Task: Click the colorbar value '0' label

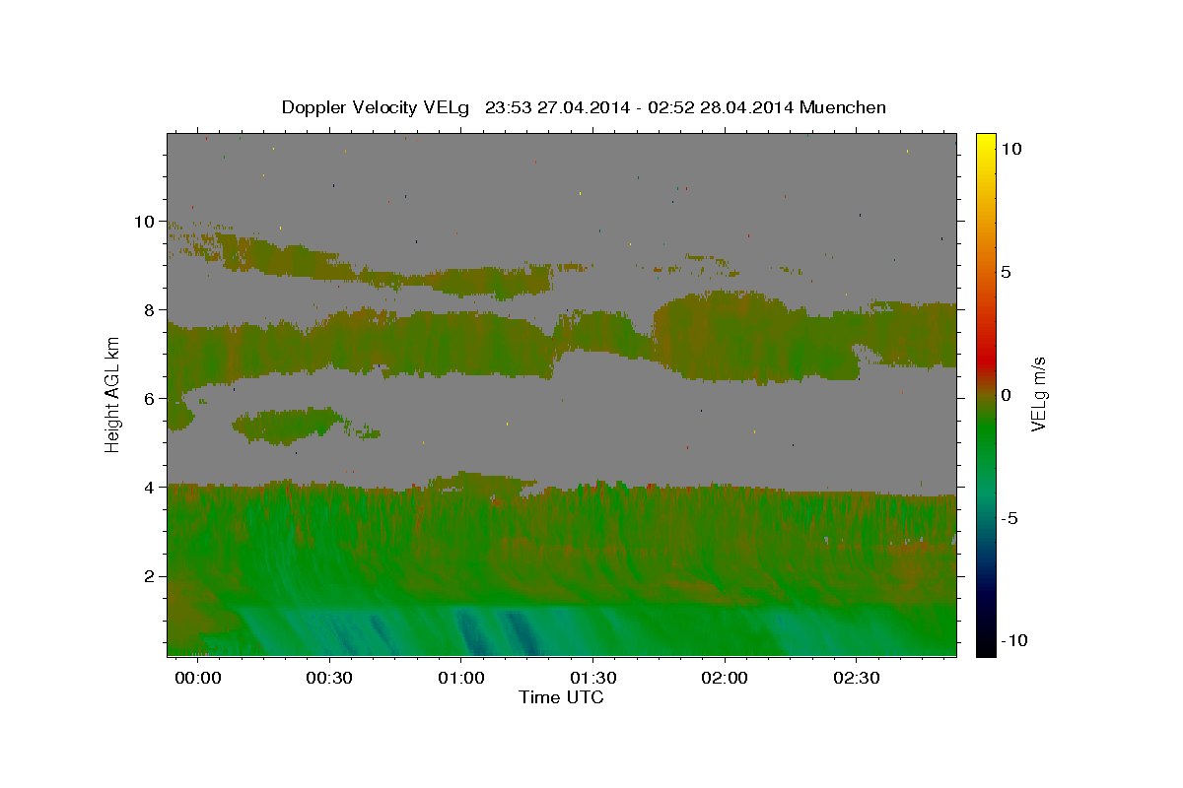Action: [x=1005, y=395]
